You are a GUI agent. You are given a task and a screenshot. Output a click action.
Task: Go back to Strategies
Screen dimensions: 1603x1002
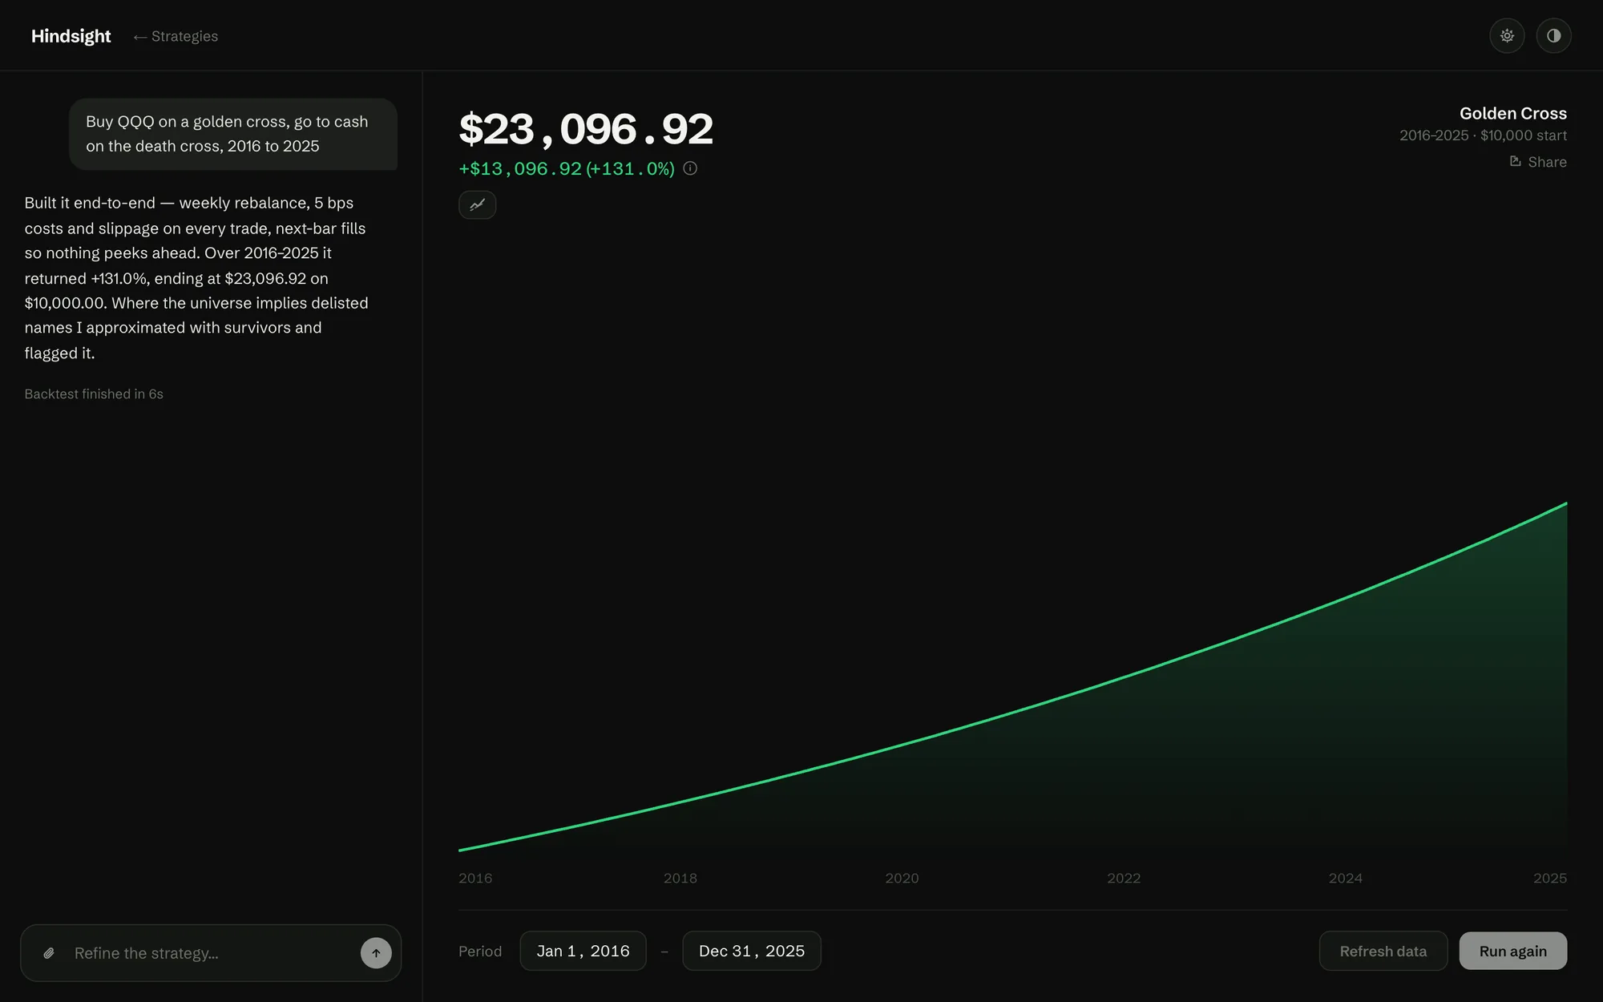coord(176,36)
